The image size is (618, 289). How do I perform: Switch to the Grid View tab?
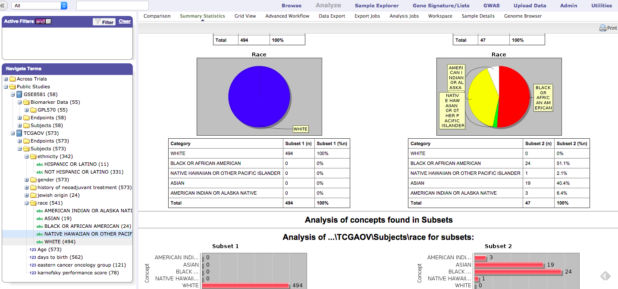[x=245, y=16]
